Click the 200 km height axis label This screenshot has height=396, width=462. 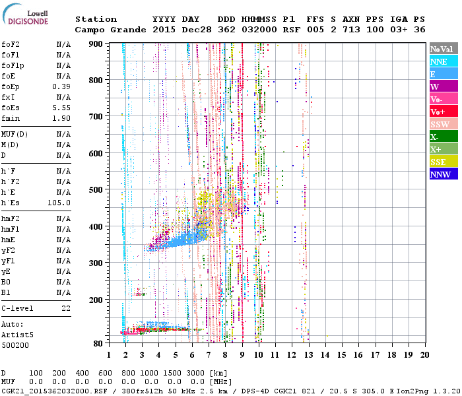pos(96,300)
